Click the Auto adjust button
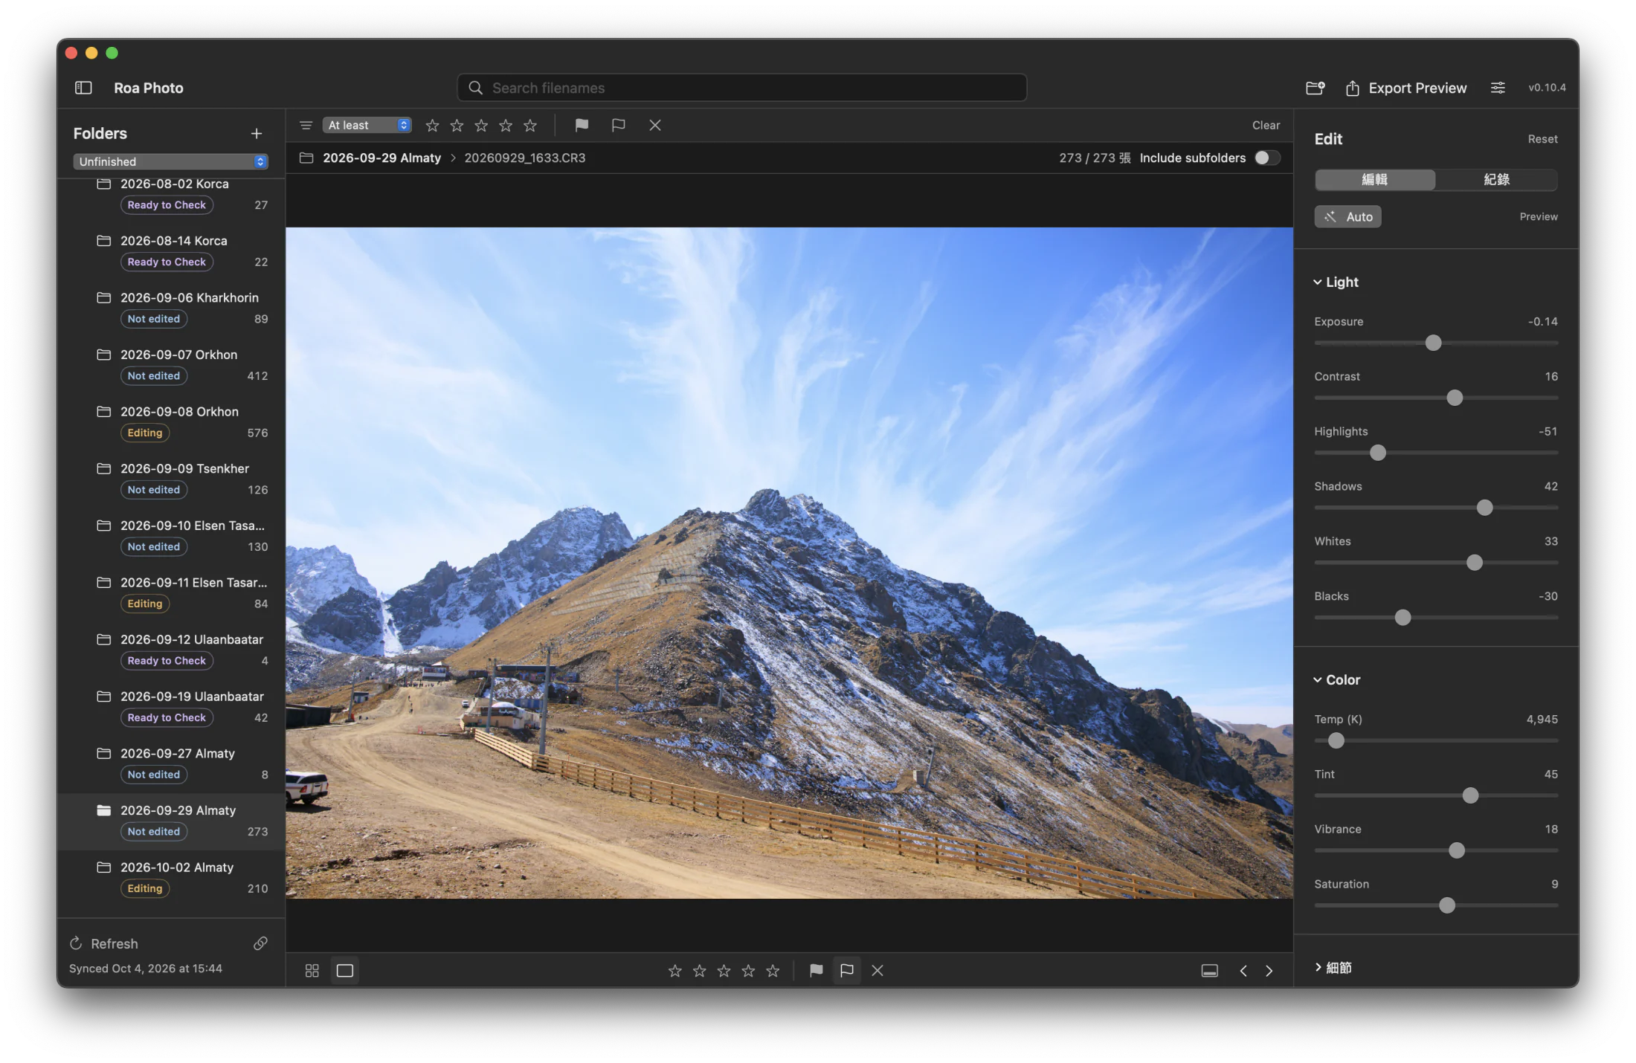This screenshot has width=1636, height=1063. (x=1348, y=217)
